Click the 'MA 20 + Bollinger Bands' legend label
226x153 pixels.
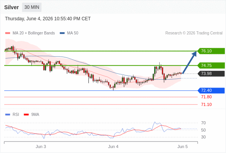34,33
